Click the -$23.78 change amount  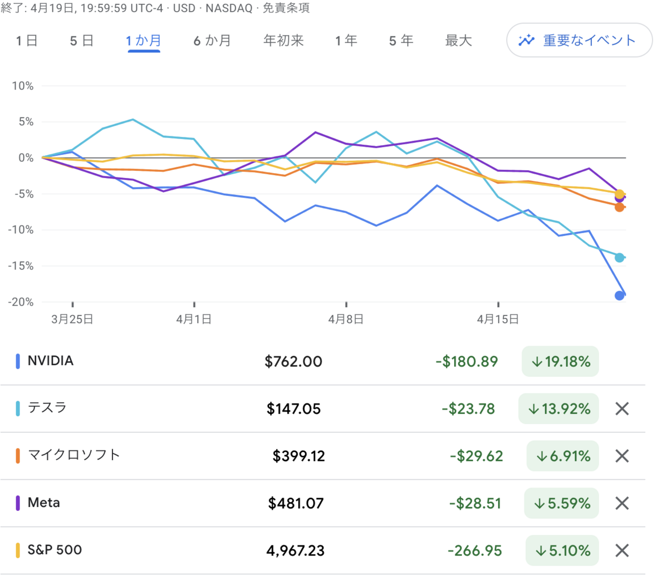coord(469,409)
